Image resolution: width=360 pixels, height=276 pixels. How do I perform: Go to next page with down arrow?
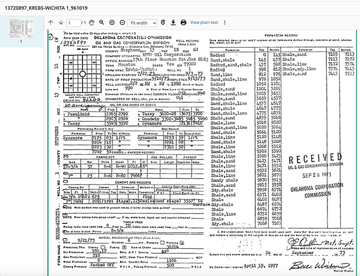(61, 23)
